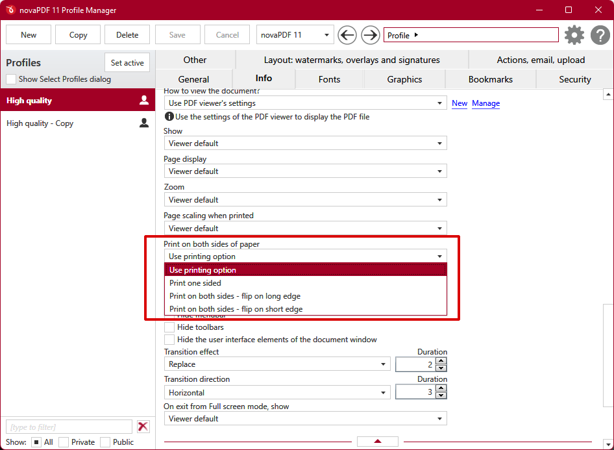Open the Security tab
Image resolution: width=614 pixels, height=450 pixels.
(575, 79)
